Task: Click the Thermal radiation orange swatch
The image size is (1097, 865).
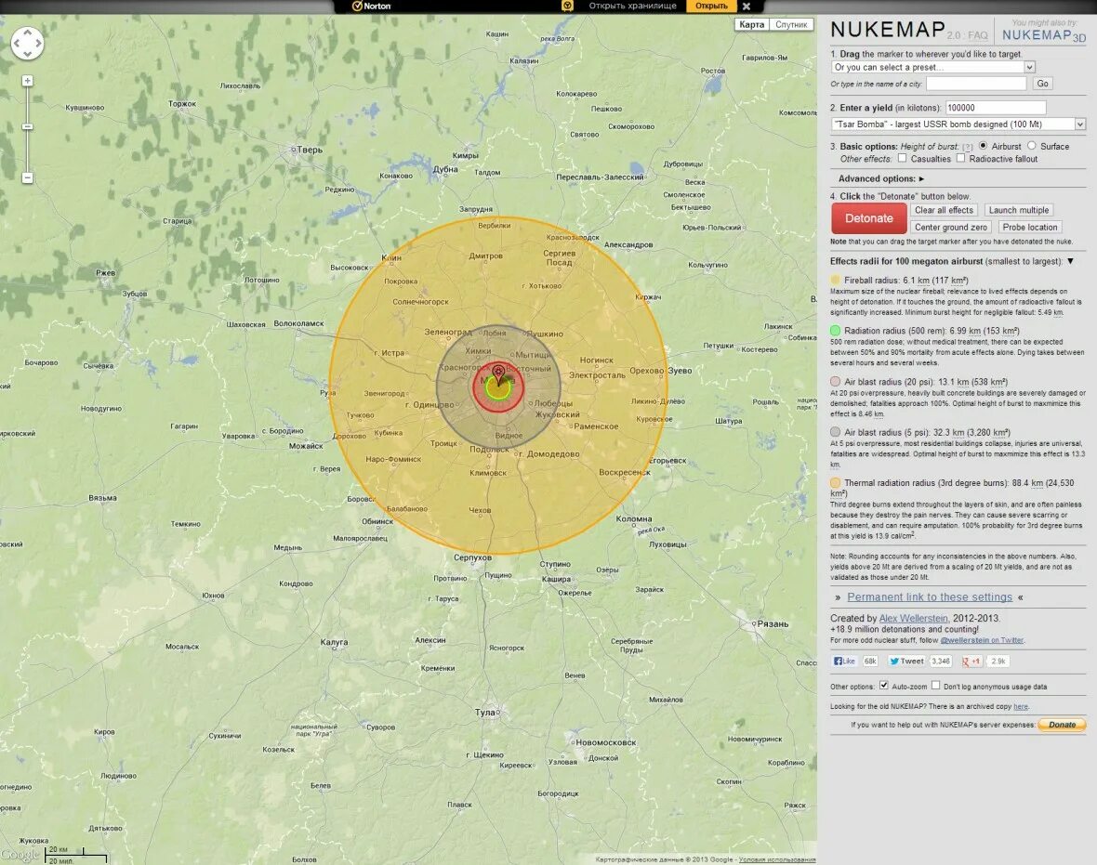Action: (836, 482)
